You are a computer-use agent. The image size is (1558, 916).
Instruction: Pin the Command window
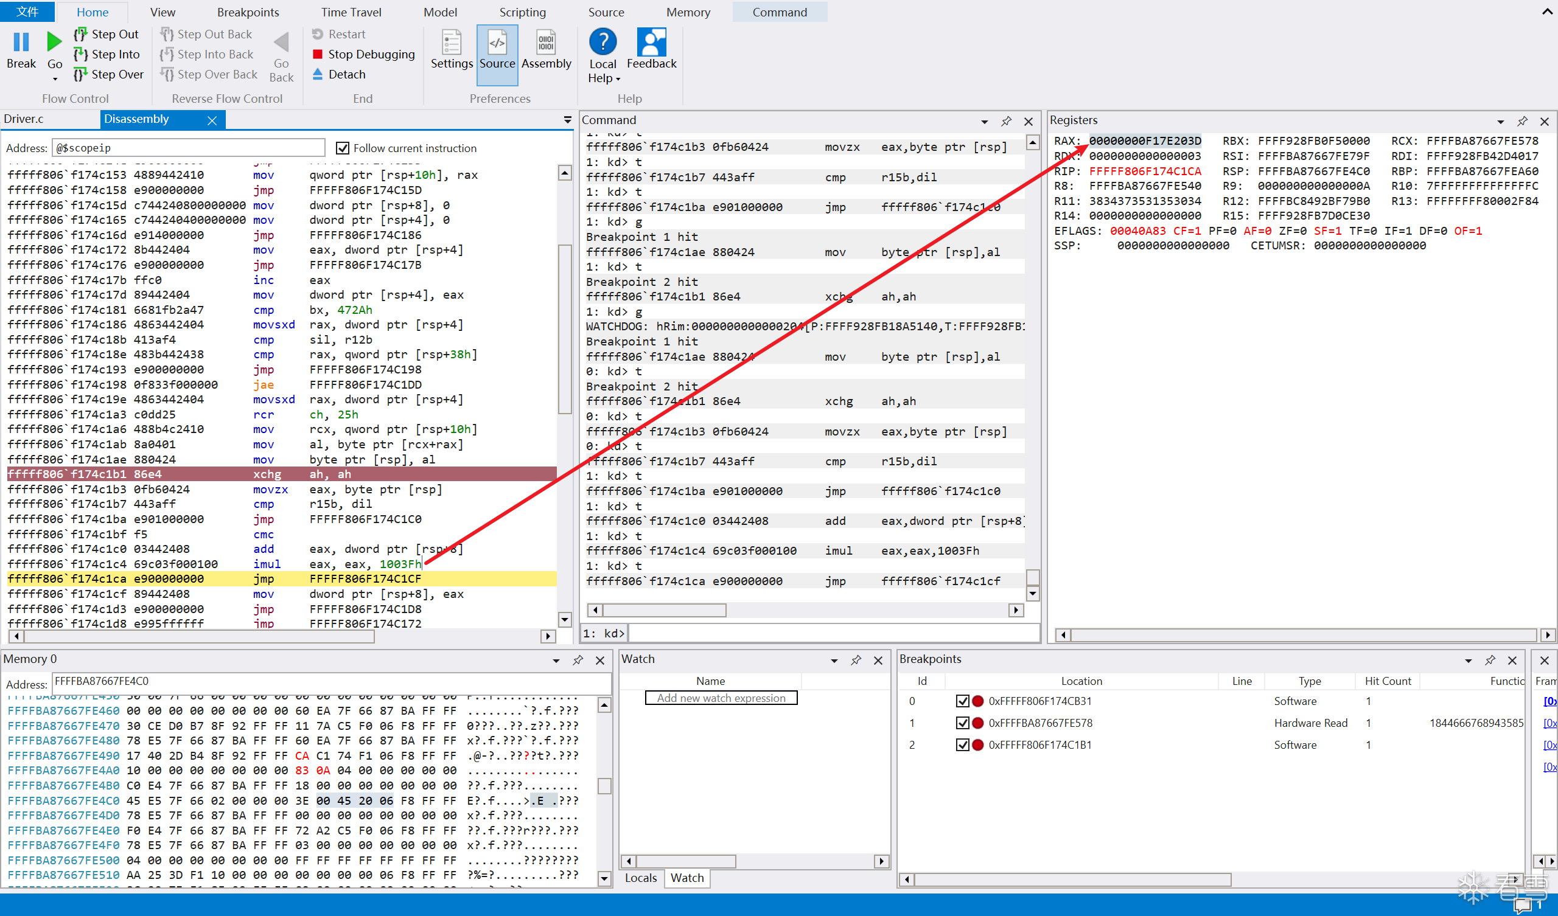click(1007, 121)
